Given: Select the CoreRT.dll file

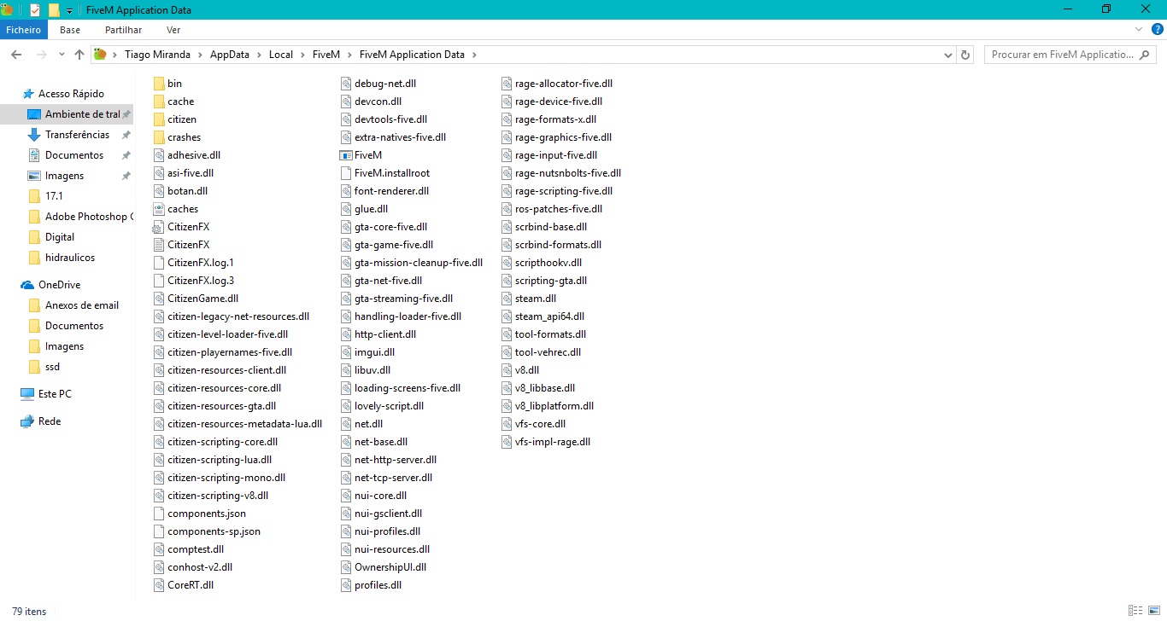Looking at the screenshot, I should [x=184, y=585].
